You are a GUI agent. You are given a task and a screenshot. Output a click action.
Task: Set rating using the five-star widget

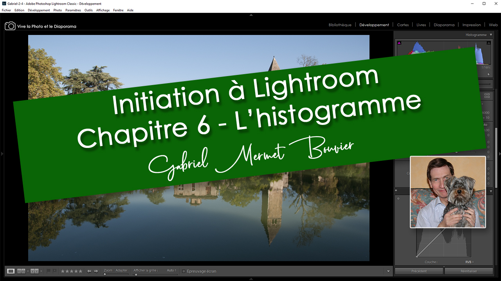(72, 271)
